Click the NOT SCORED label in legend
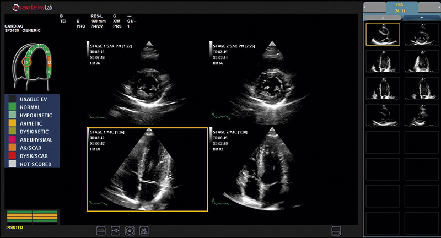Image resolution: width=441 pixels, height=238 pixels. (35, 164)
